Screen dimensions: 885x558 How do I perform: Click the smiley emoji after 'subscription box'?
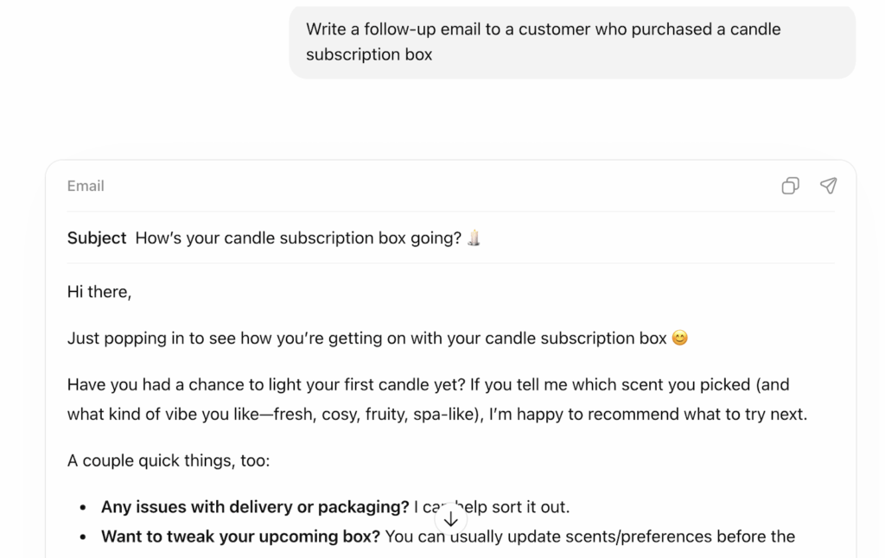680,339
